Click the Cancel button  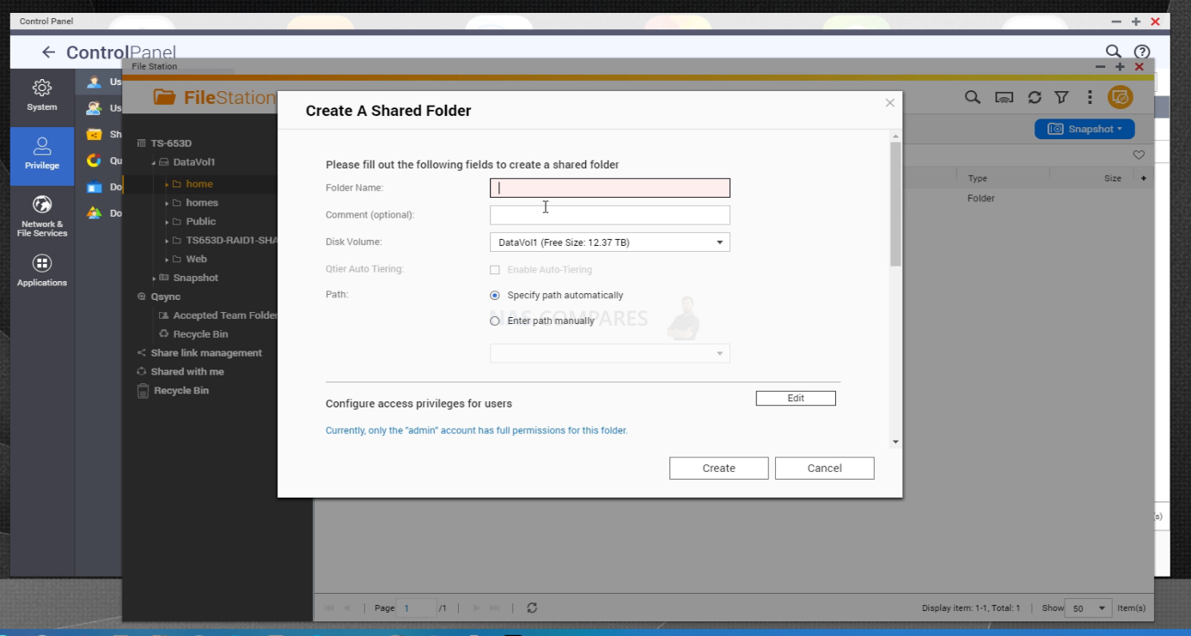click(x=825, y=468)
